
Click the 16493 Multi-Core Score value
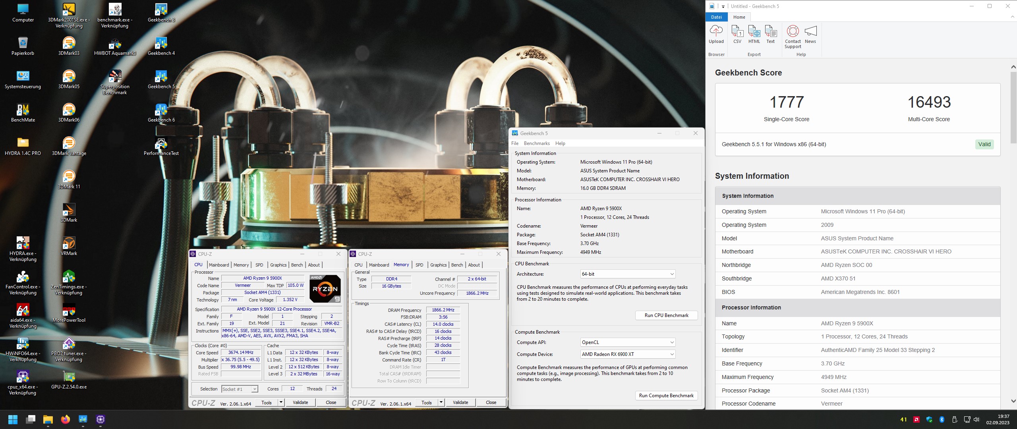pos(929,102)
